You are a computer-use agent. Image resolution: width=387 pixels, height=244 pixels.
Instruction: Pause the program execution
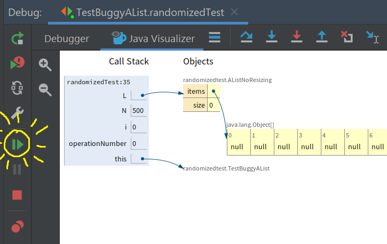(x=17, y=170)
